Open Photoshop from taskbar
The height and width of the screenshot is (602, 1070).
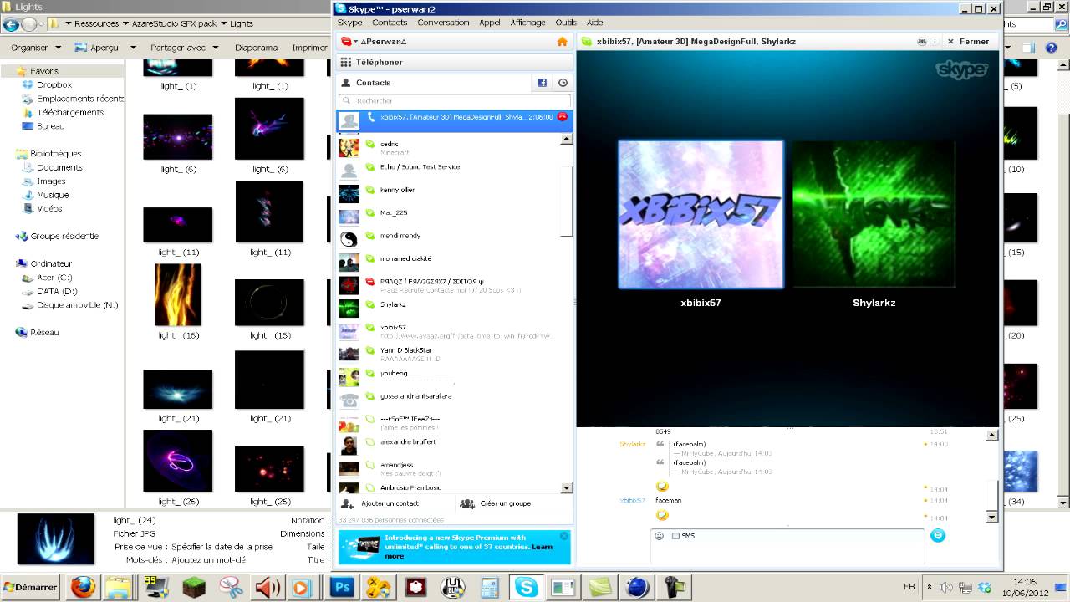pos(343,587)
